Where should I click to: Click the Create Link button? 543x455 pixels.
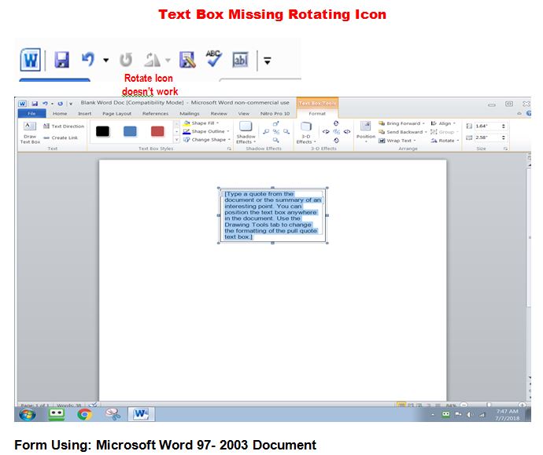61,138
